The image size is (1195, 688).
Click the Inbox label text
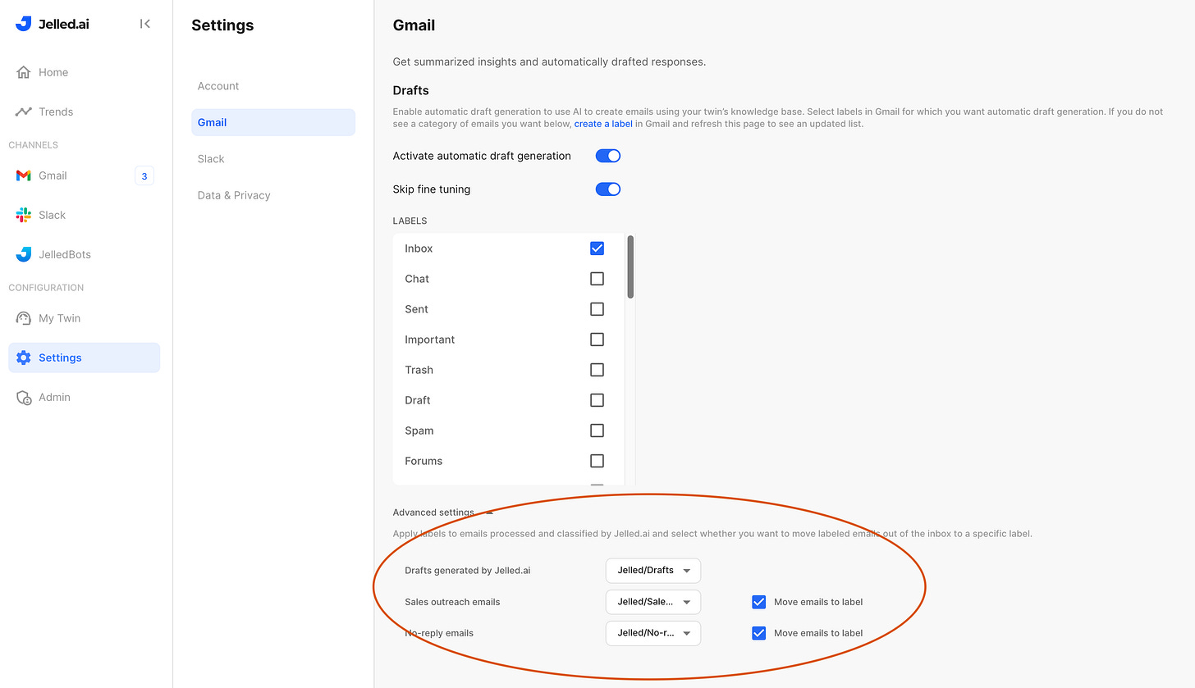pos(419,248)
